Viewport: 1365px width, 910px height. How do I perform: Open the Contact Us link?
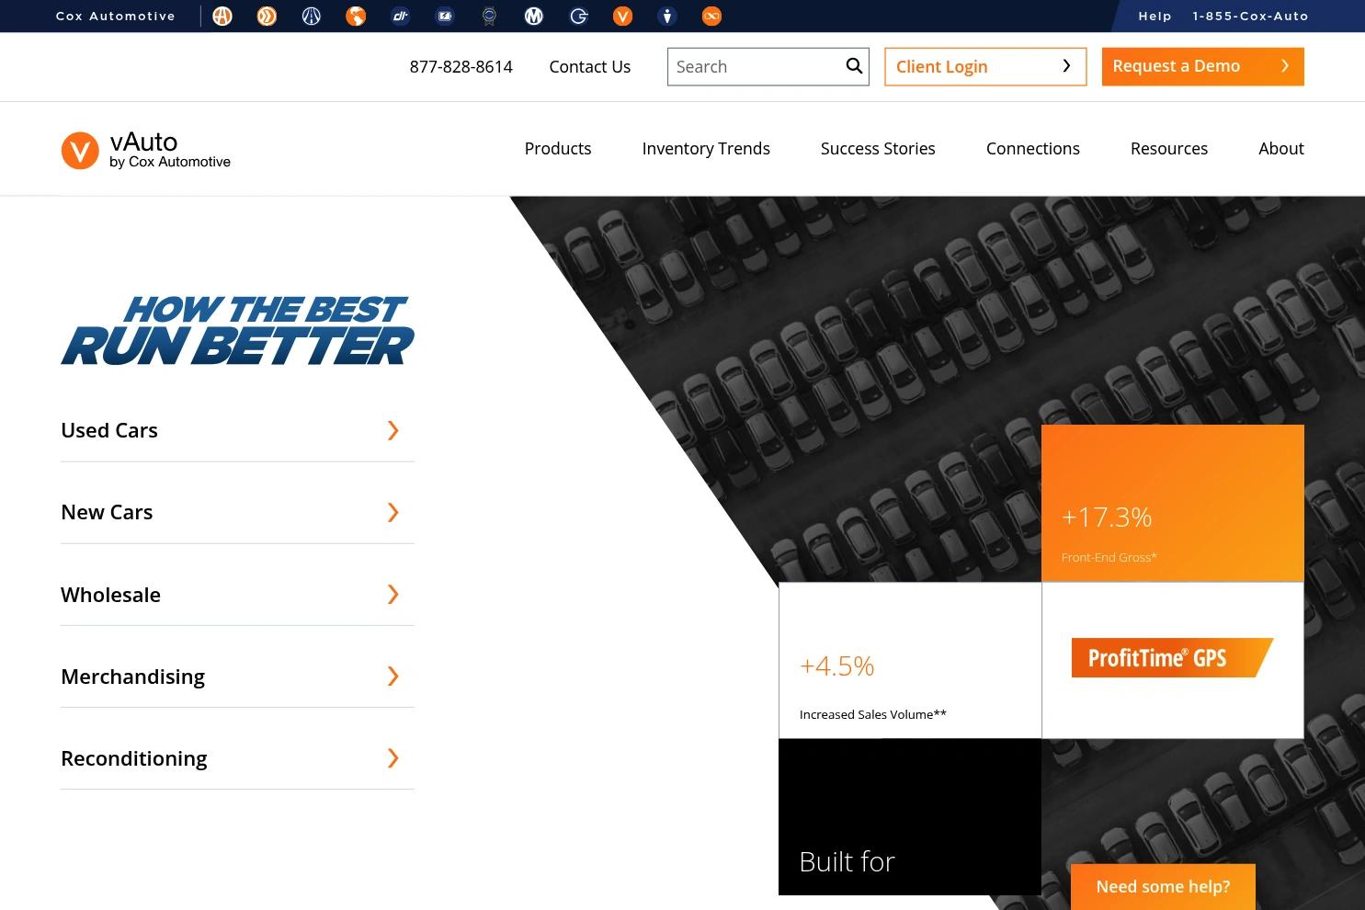point(590,66)
